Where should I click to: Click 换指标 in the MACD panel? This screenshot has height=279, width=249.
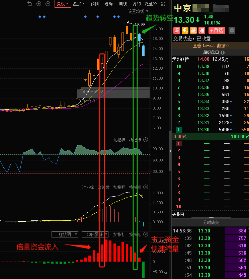click(135, 187)
